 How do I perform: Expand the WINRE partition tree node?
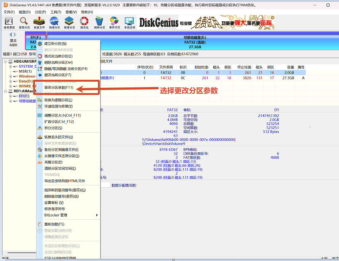pyautogui.click(x=10, y=86)
